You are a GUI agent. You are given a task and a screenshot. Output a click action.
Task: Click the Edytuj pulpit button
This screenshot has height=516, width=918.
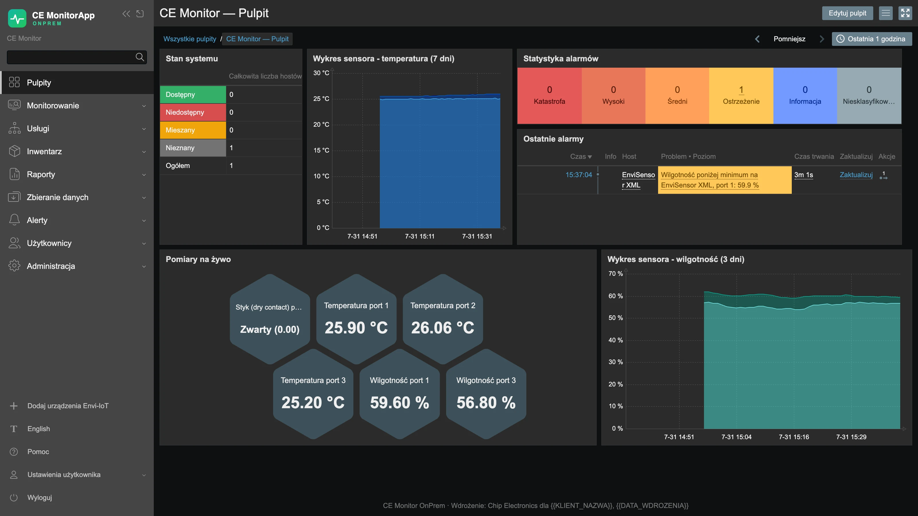[x=847, y=13]
